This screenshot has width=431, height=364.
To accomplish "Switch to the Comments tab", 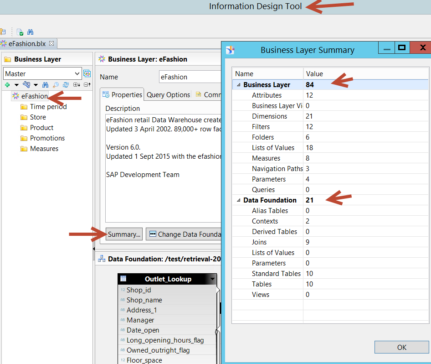I will point(208,94).
